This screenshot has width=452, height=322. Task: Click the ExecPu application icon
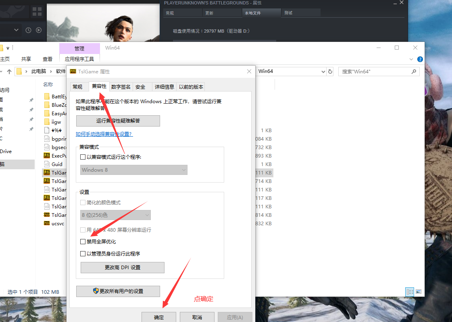click(47, 156)
